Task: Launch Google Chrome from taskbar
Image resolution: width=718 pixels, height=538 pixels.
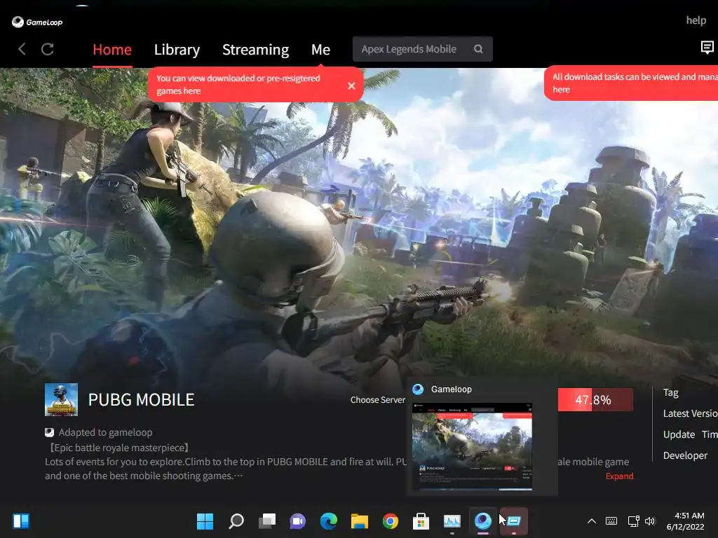Action: click(x=390, y=521)
